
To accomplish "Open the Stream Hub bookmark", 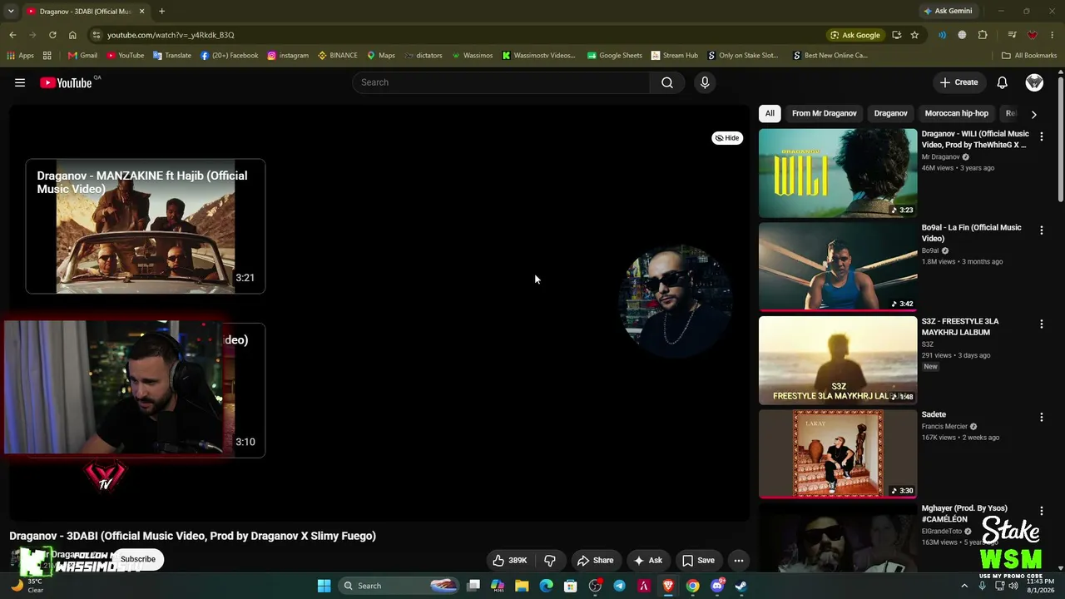I will tap(675, 56).
